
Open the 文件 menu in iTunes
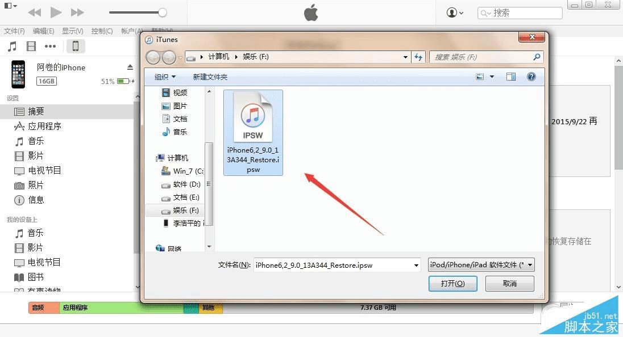click(x=14, y=31)
